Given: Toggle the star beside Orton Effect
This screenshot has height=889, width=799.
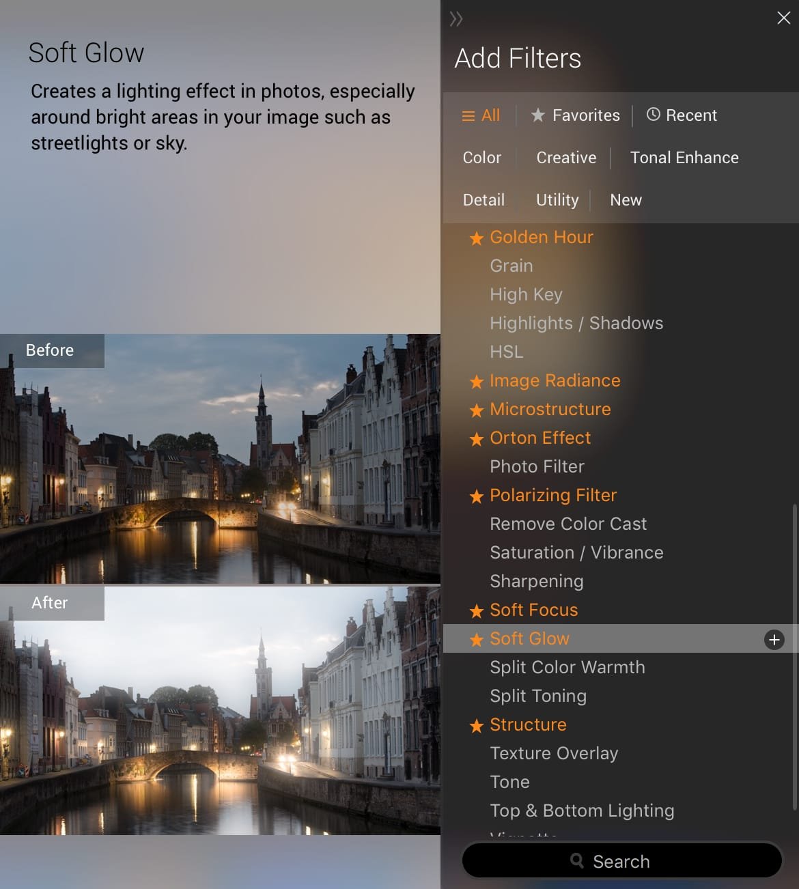Looking at the screenshot, I should pyautogui.click(x=477, y=439).
